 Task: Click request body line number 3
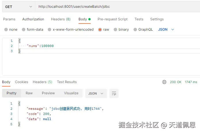12,51
